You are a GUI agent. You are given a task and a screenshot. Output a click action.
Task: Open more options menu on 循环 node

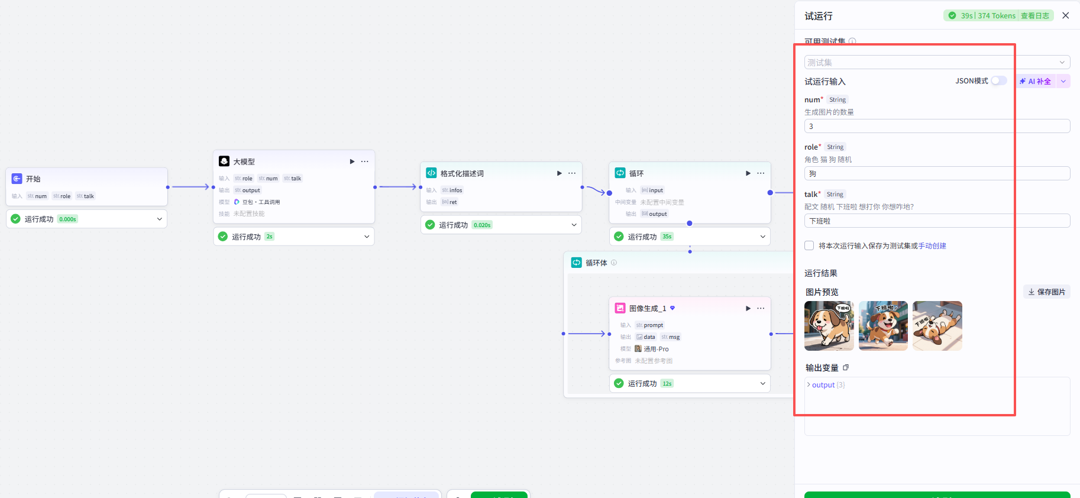pos(761,173)
